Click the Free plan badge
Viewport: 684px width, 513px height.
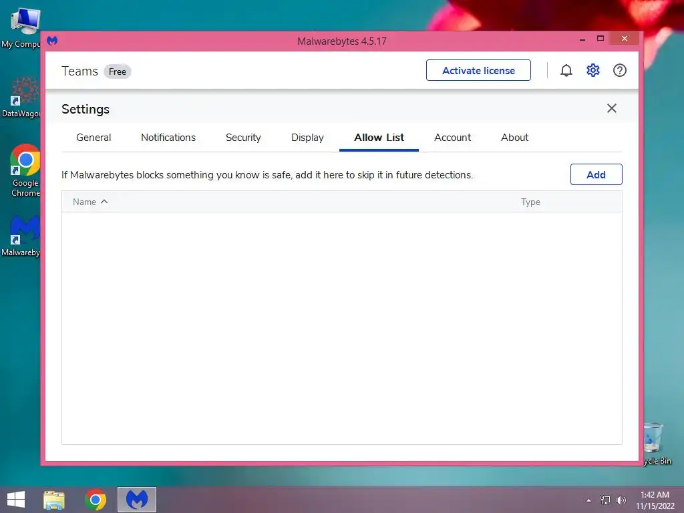[118, 71]
